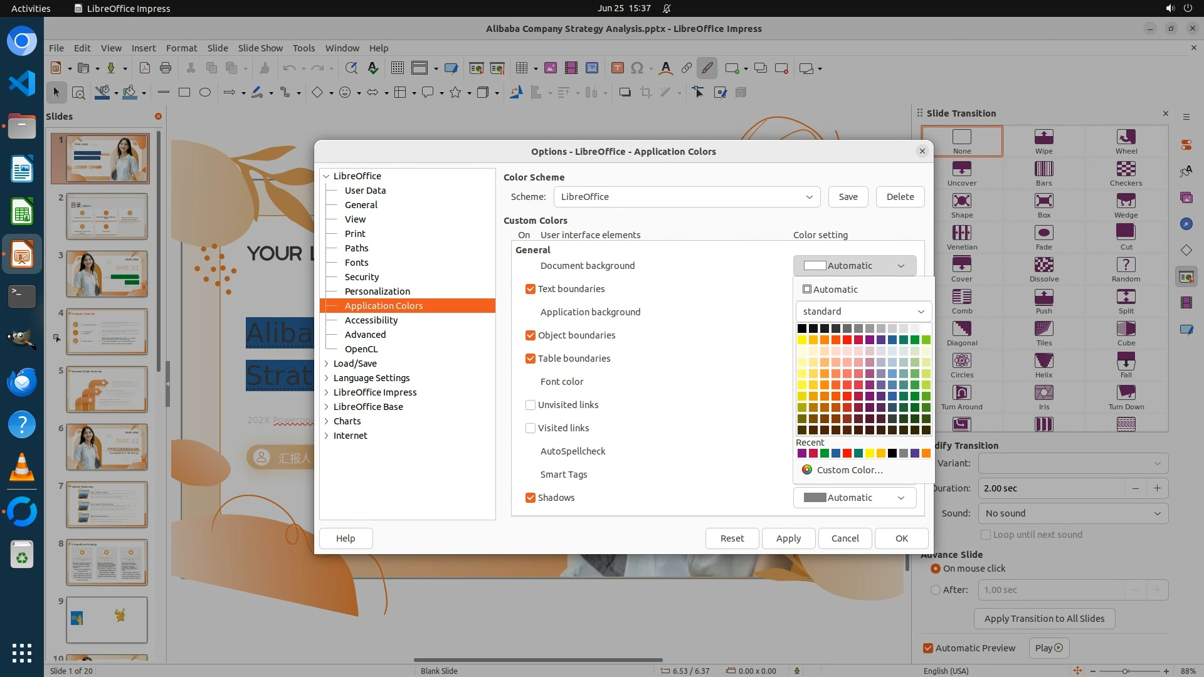Open the standard palette dropdown
Viewport: 1204px width, 677px height.
pyautogui.click(x=863, y=312)
